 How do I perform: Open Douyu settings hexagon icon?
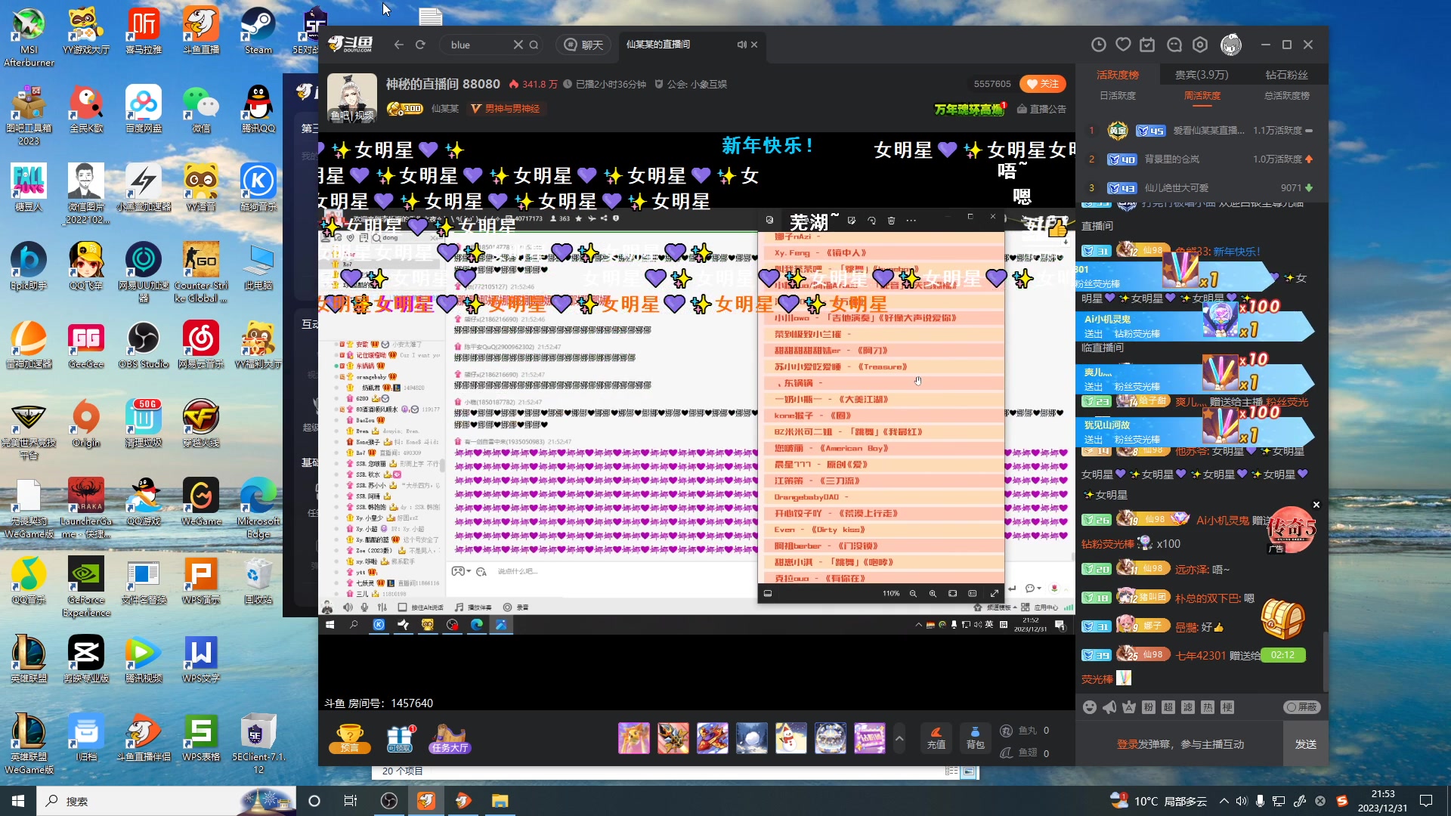tap(1200, 45)
